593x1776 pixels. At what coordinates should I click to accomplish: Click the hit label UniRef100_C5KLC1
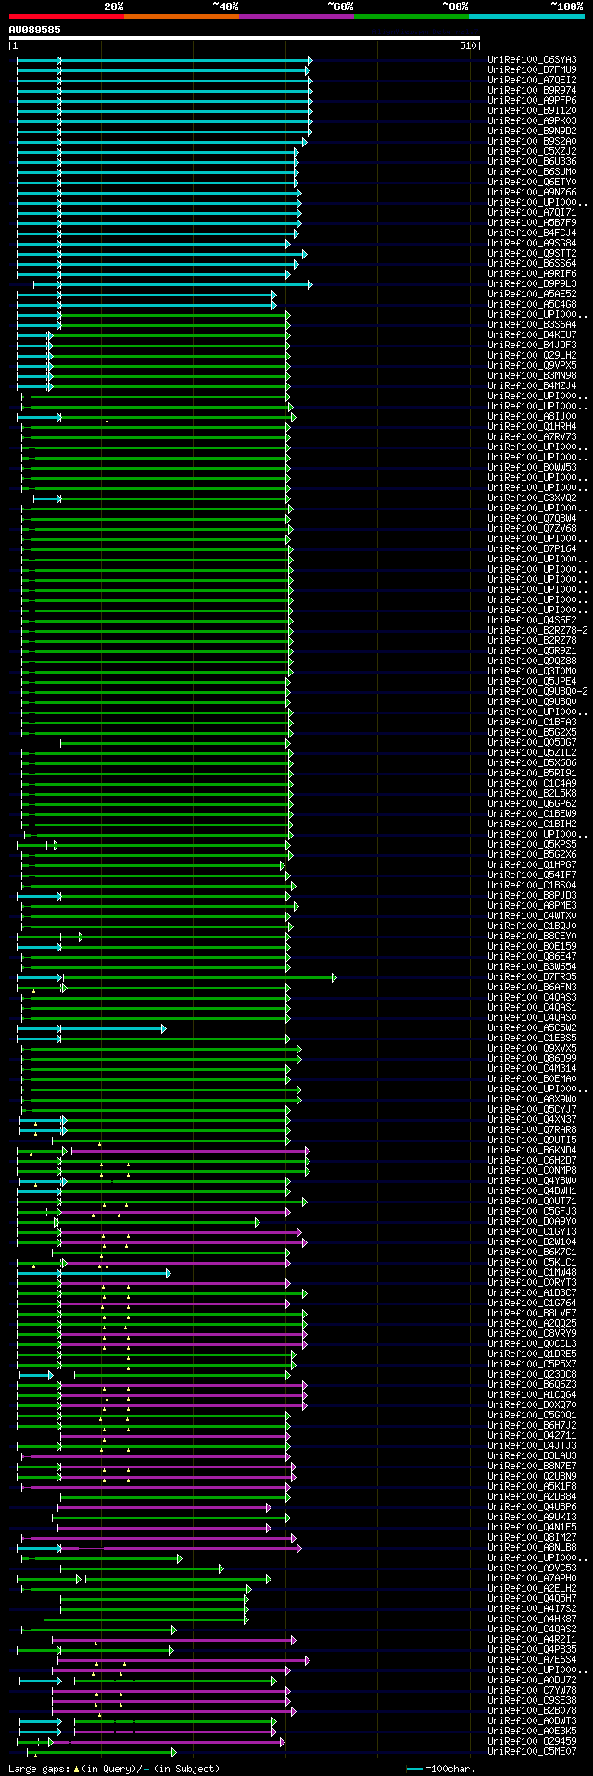click(x=532, y=1263)
